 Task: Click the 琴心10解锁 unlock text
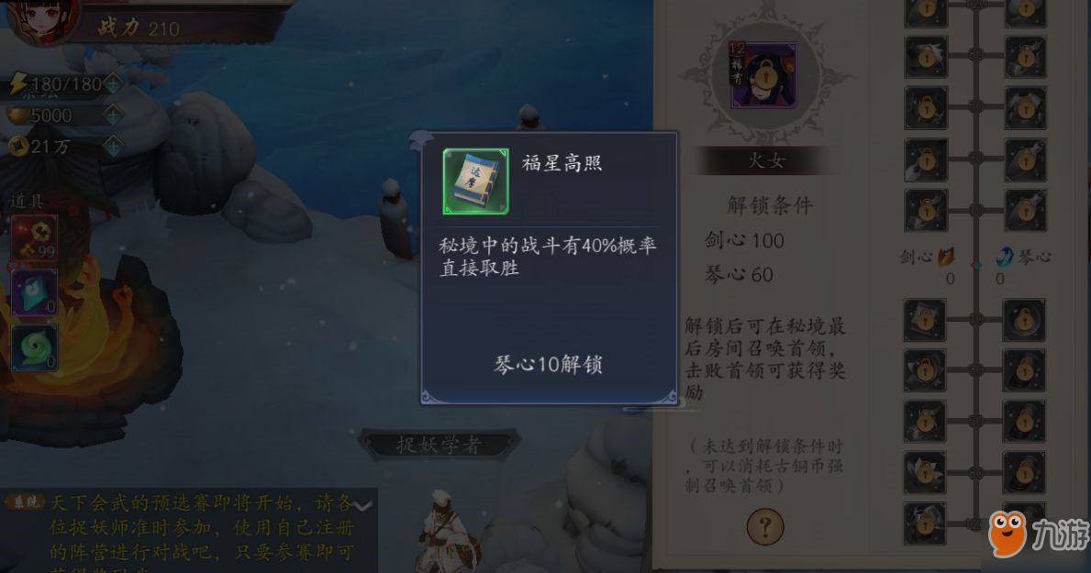tap(549, 364)
